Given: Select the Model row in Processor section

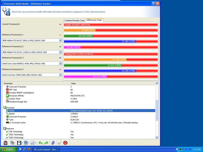Looking at the screenshot, I should 80,111.
